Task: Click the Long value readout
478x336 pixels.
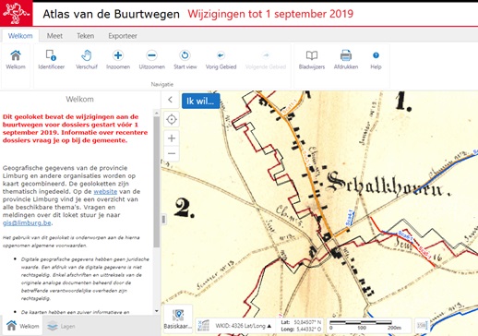Action: [309, 330]
